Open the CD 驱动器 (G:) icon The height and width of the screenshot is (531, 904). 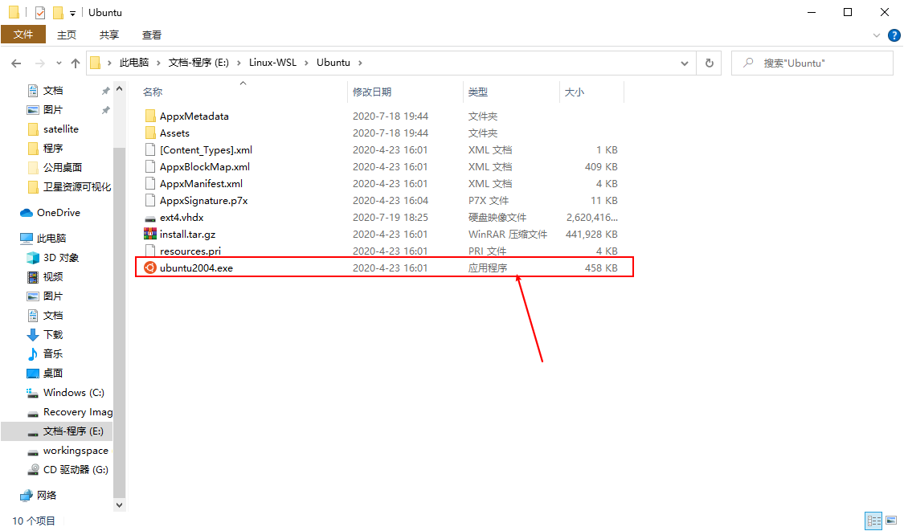pos(33,470)
